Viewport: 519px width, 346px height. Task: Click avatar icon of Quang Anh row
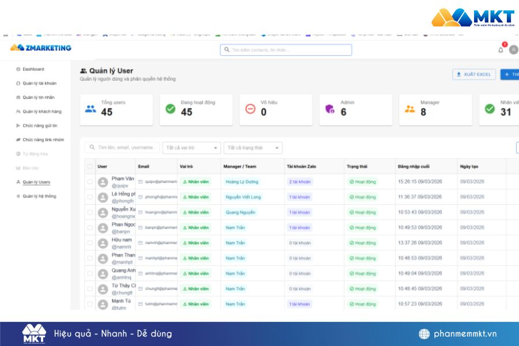pos(103,274)
